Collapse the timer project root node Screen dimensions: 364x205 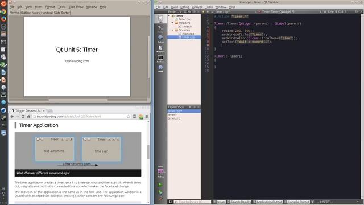169,16
